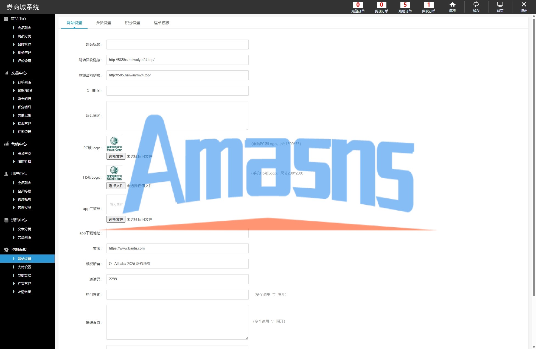
Task: Open 文章列表 in the sidebar
Action: click(x=24, y=237)
